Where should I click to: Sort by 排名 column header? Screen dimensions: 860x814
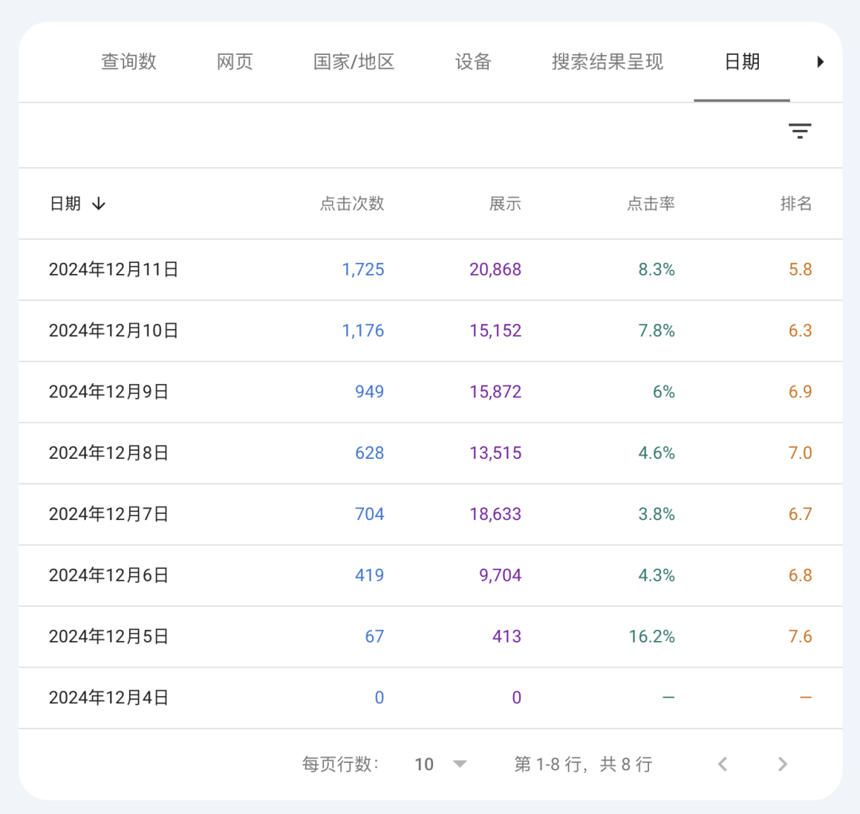tap(795, 204)
